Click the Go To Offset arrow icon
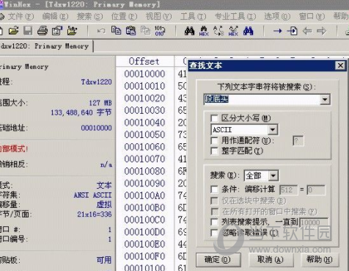Image resolution: width=349 pixels, height=271 pixels. click(x=277, y=31)
